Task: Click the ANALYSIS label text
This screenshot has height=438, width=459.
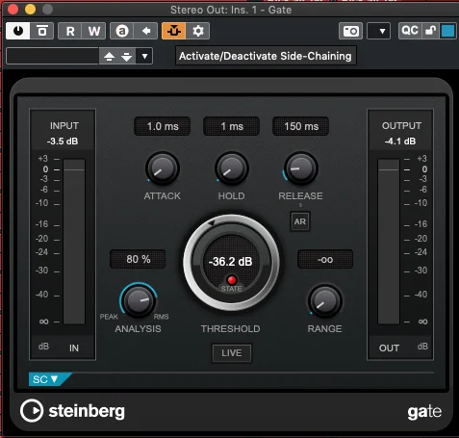Action: 138,328
